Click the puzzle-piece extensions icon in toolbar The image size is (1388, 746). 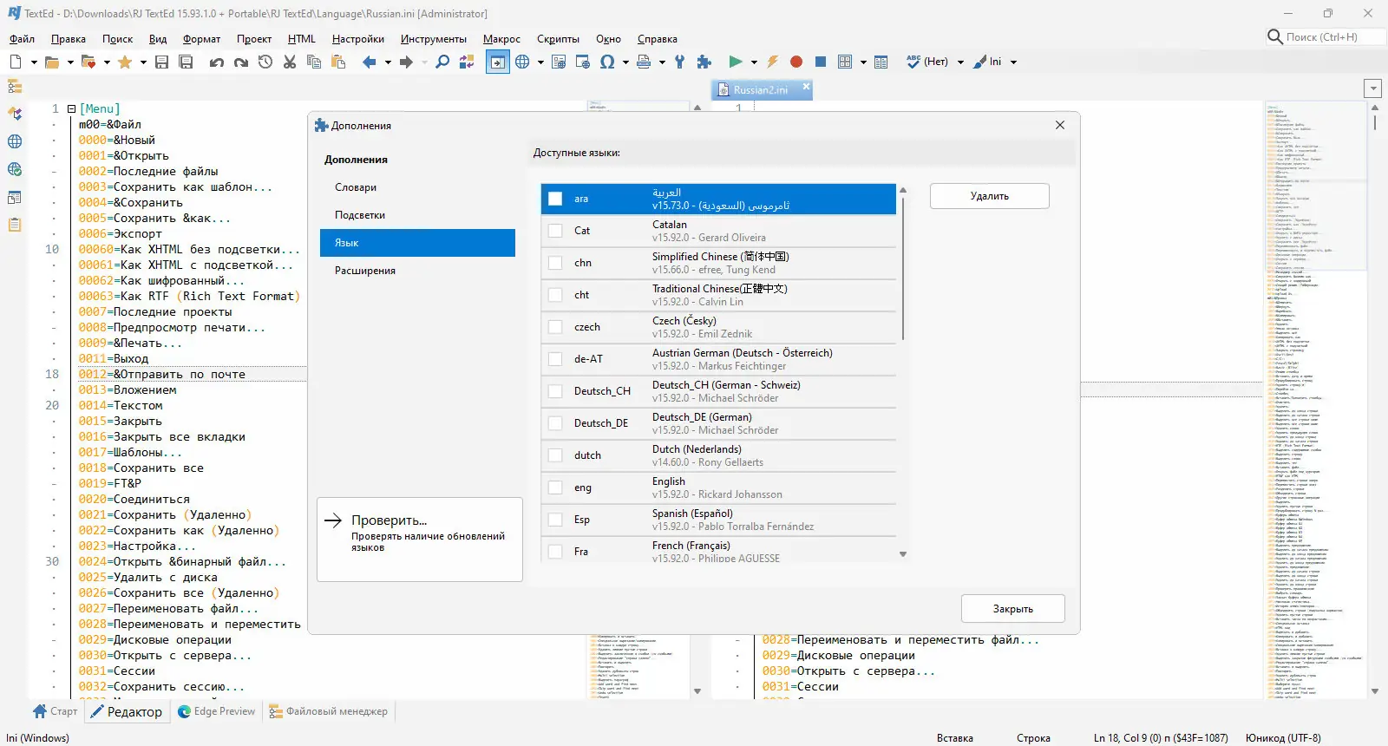(x=704, y=62)
